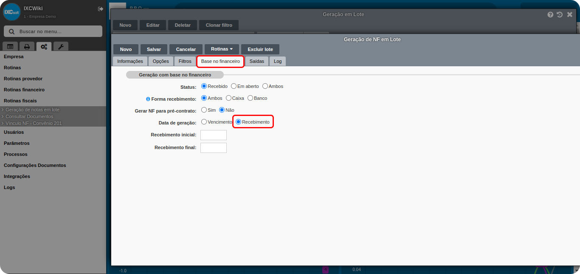Screen dimensions: 580x274
Task: Click Deletar in Geração em Lote window
Action: [x=183, y=25]
